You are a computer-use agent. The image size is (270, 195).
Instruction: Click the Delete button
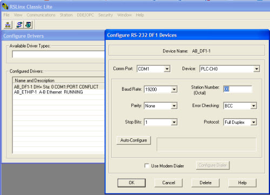point(205,183)
